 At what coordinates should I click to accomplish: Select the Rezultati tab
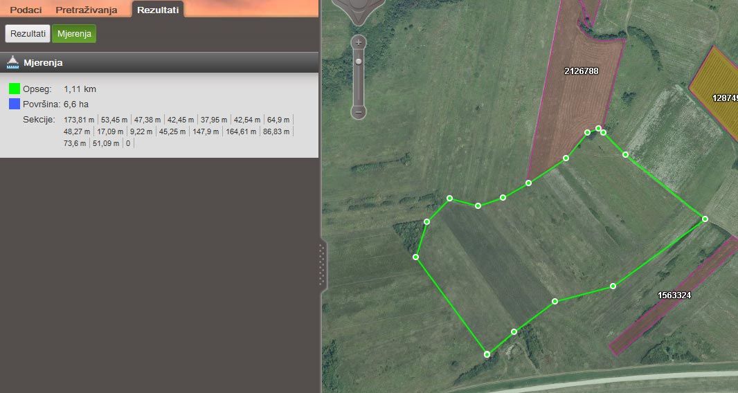[158, 10]
